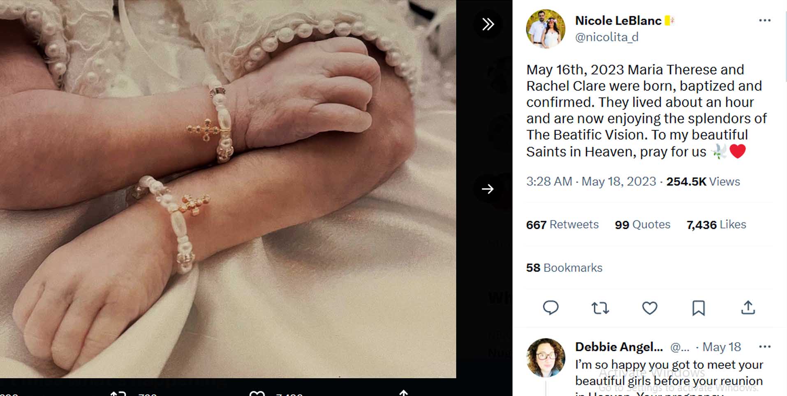Collapse the tweet side panel with double-chevron
This screenshot has height=396, width=787.
pyautogui.click(x=488, y=24)
